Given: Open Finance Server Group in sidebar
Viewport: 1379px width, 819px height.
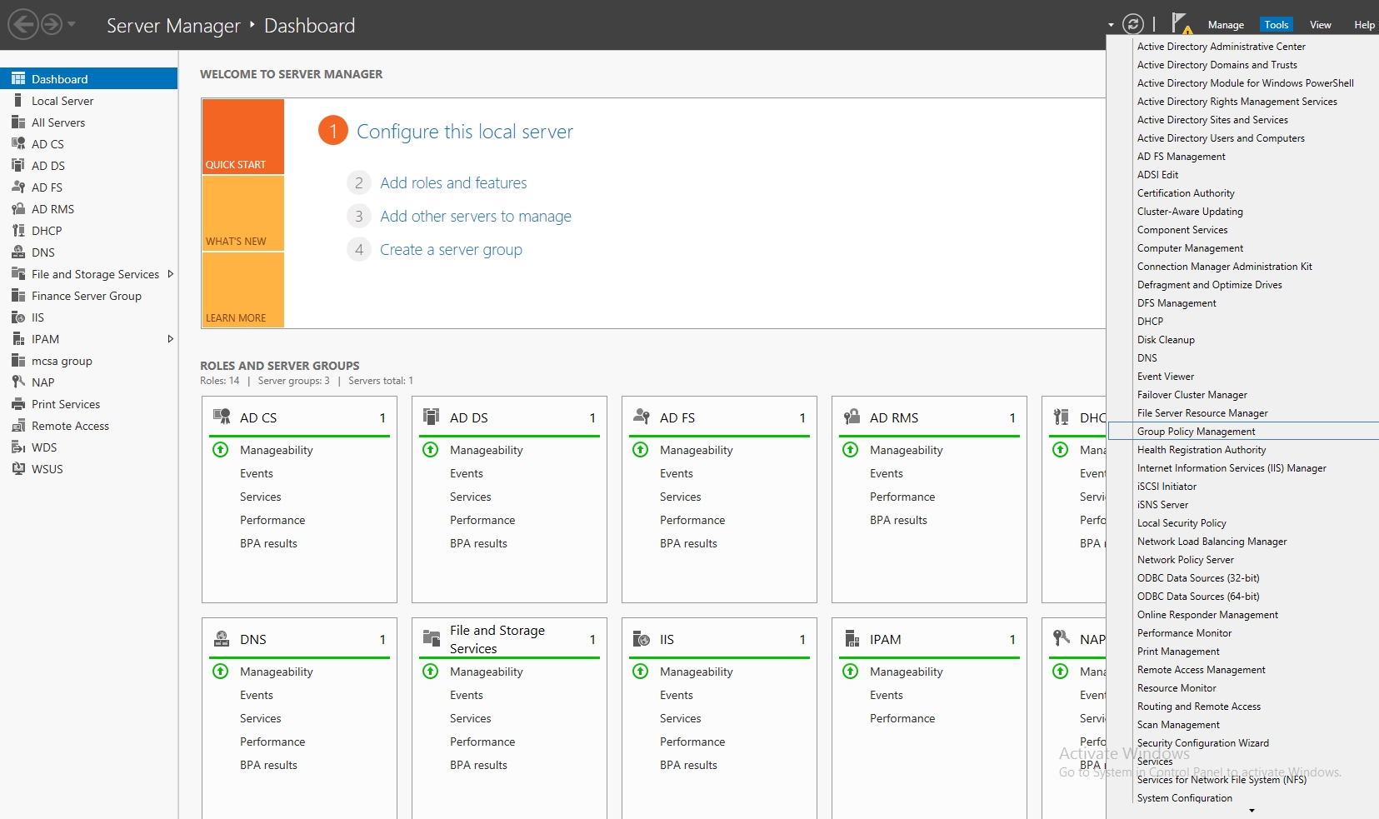Looking at the screenshot, I should [87, 295].
